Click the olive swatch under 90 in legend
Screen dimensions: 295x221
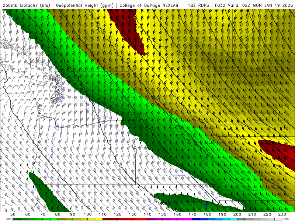coord(69,219)
